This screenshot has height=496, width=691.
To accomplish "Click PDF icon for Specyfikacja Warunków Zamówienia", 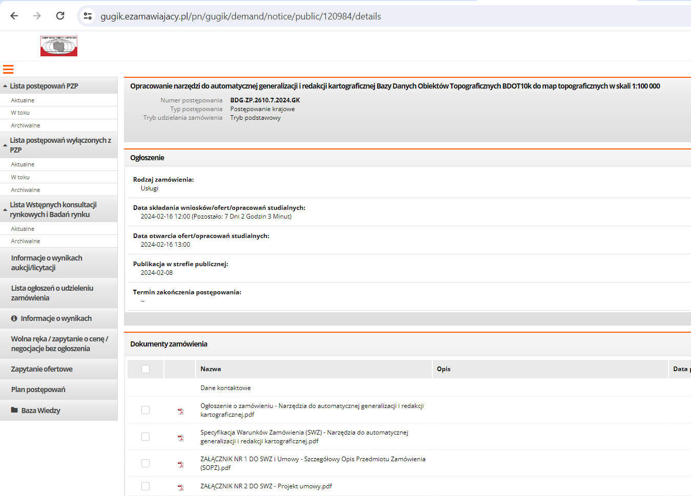I will tap(180, 438).
